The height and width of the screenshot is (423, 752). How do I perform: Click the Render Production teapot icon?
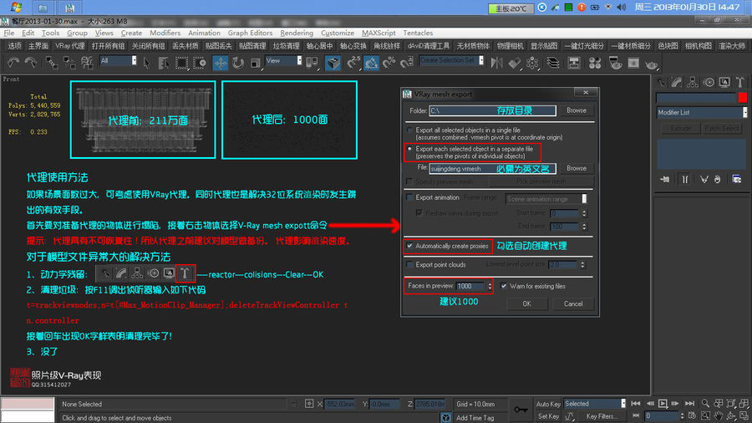click(651, 64)
